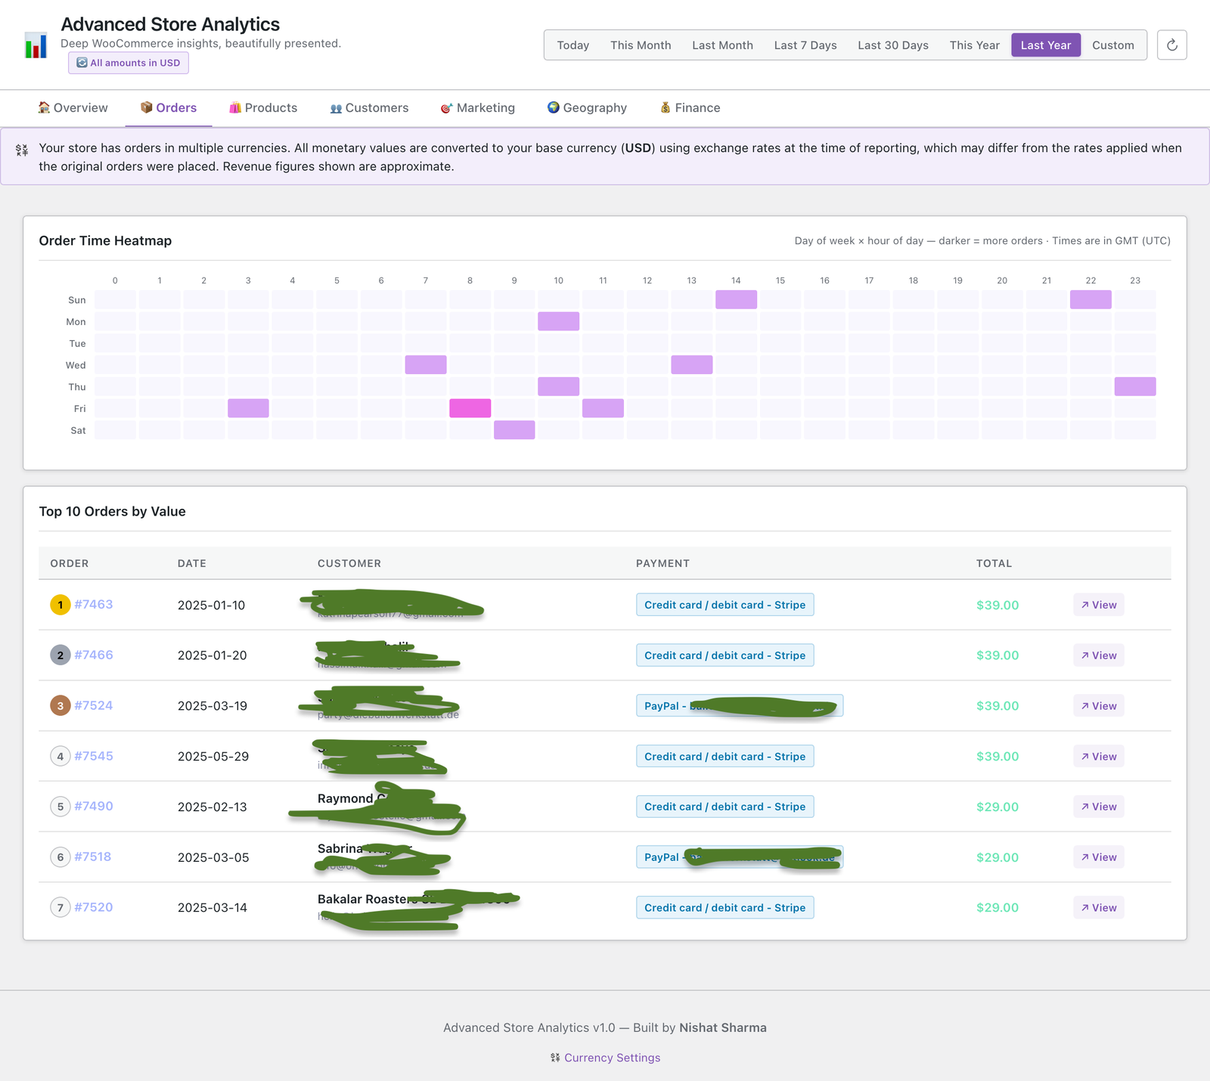This screenshot has height=1081, width=1210.
Task: Click the refresh icon button
Action: (1171, 45)
